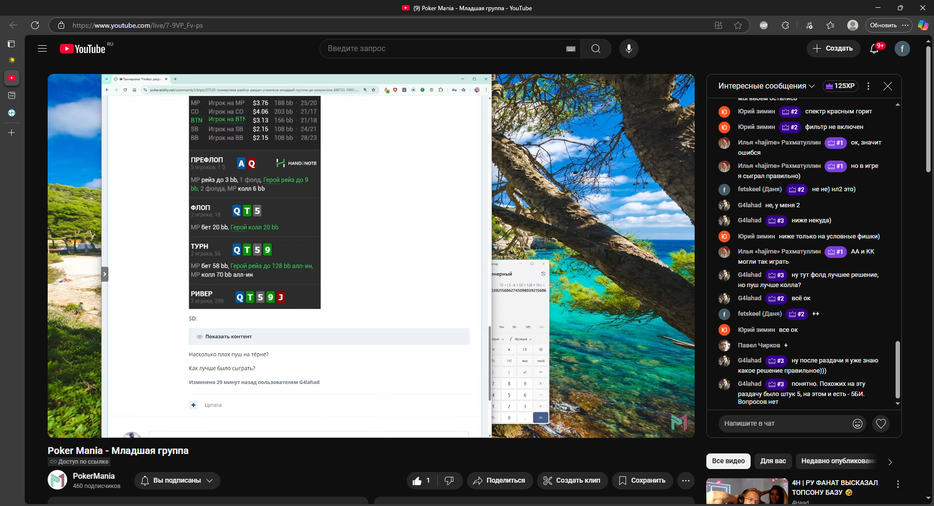
Task: Select the Для вас chip
Action: click(x=773, y=461)
